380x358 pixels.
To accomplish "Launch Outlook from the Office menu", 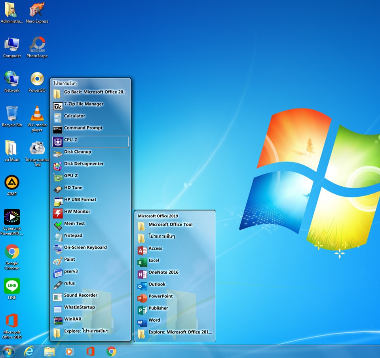I will [175, 286].
